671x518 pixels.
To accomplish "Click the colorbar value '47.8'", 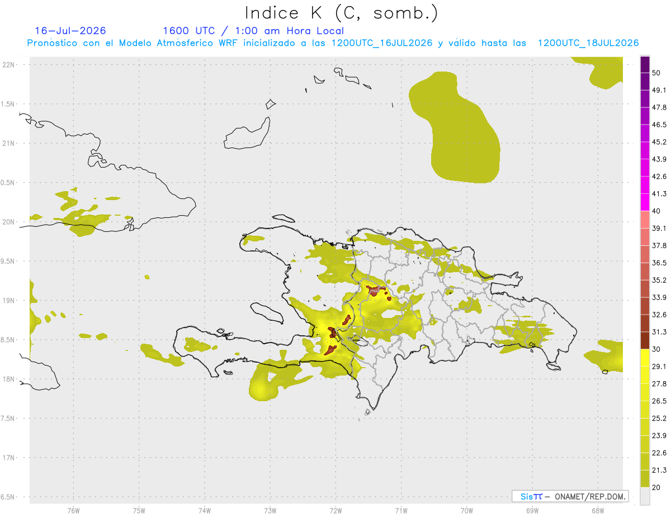I will (x=659, y=107).
